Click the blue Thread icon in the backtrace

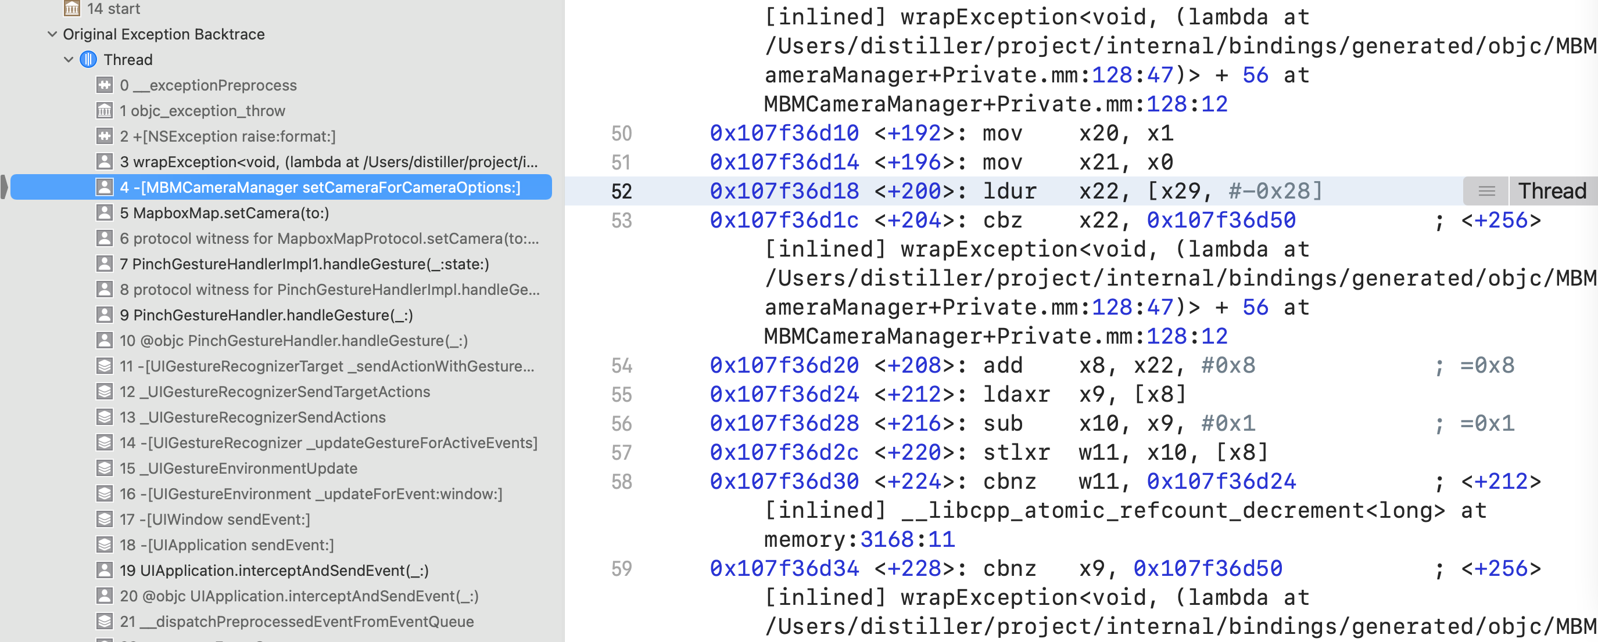[x=88, y=59]
